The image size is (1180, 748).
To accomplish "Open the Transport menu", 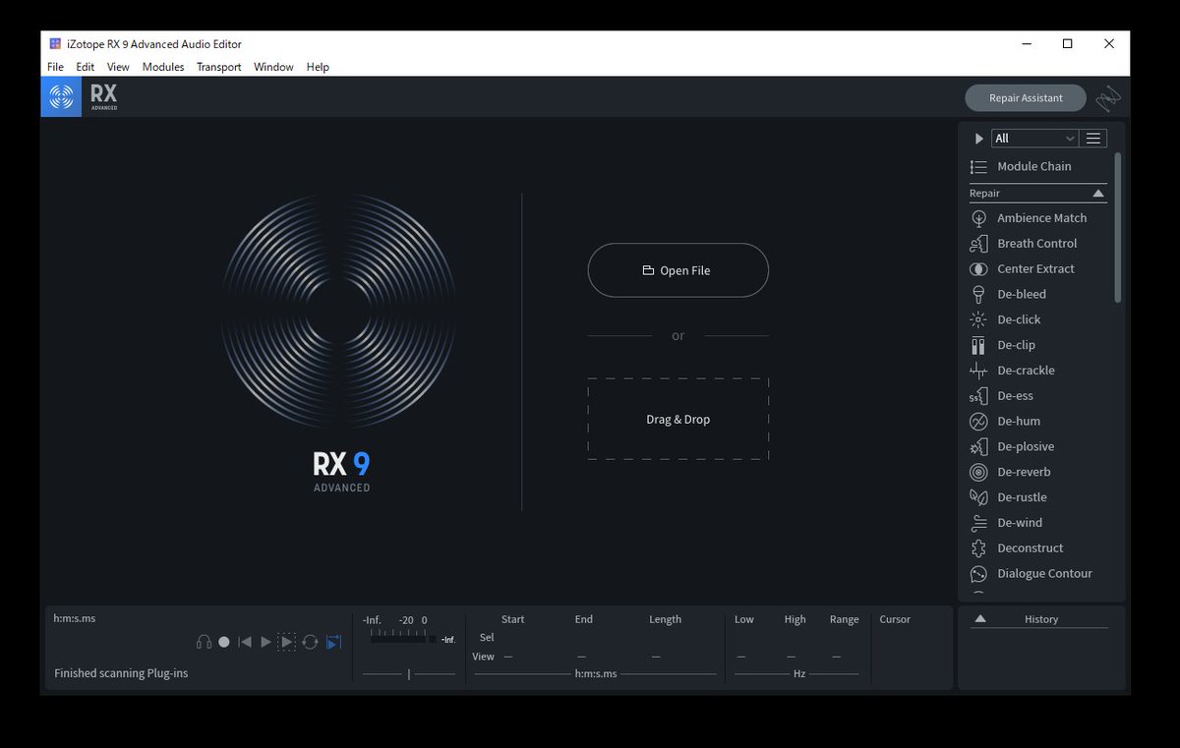I will point(218,67).
